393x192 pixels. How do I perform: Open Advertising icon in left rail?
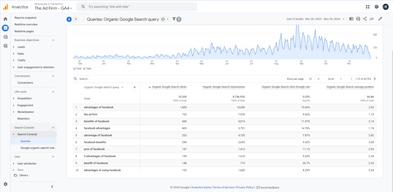[x=5, y=46]
